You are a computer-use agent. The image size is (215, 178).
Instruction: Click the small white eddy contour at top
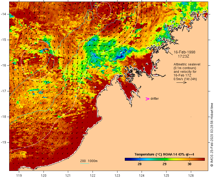point(104,10)
